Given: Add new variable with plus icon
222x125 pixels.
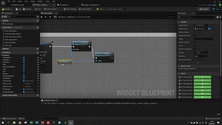Looking at the screenshot, I should (37, 52).
